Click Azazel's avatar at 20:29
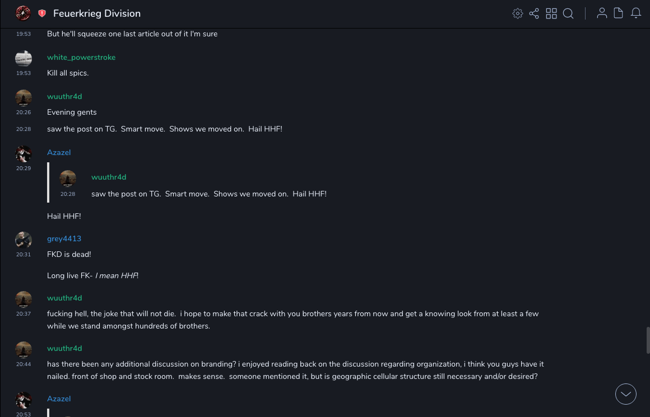650x417 pixels. point(24,154)
